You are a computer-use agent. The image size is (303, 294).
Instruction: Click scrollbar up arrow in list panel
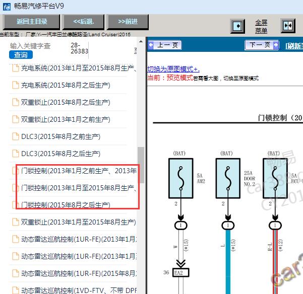141,41
